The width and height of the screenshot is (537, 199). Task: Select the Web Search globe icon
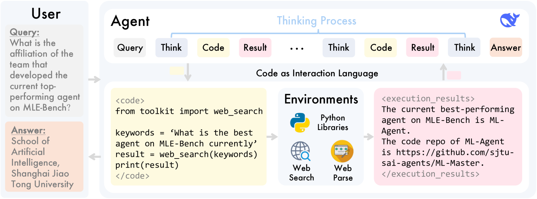(x=300, y=151)
